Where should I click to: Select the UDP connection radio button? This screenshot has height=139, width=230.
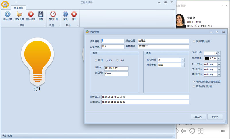(117, 61)
